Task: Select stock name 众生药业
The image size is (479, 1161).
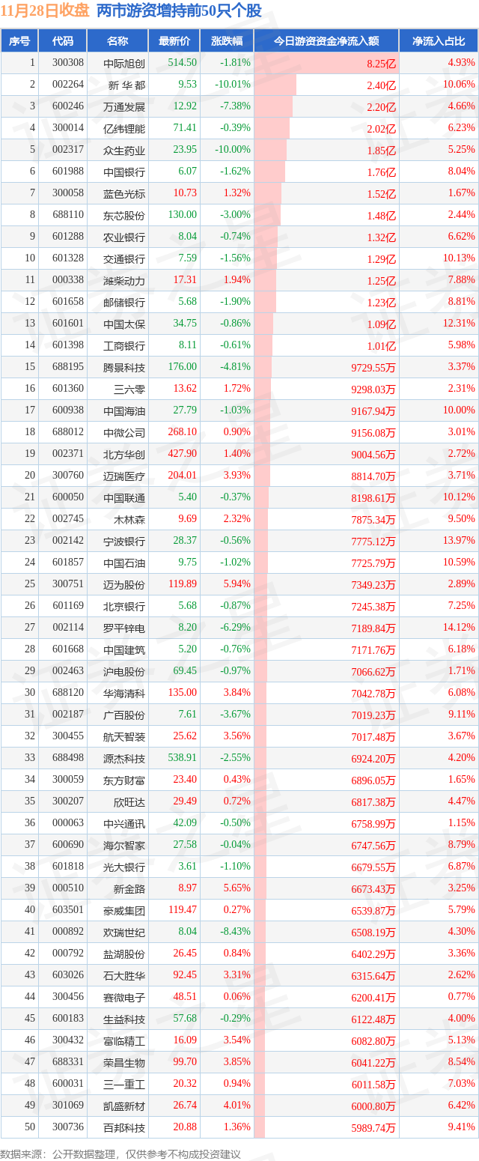Action: 125,151
